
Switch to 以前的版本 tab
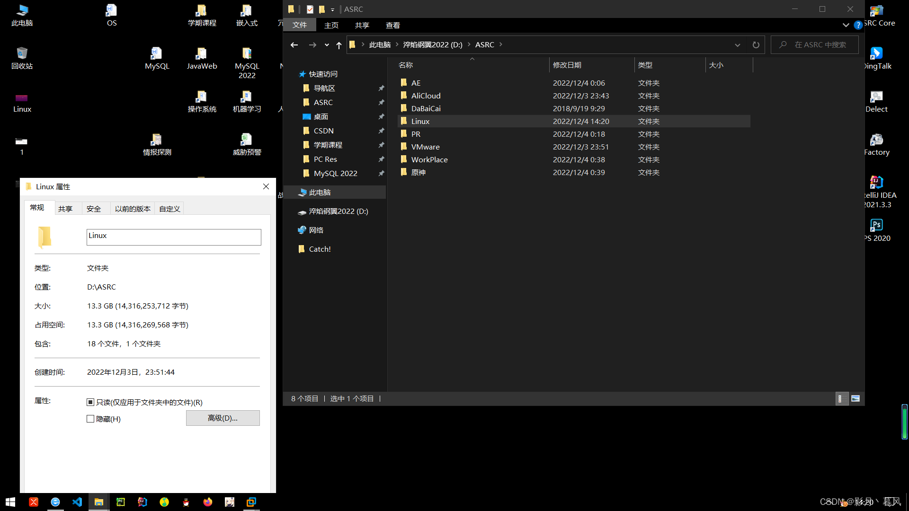[133, 209]
